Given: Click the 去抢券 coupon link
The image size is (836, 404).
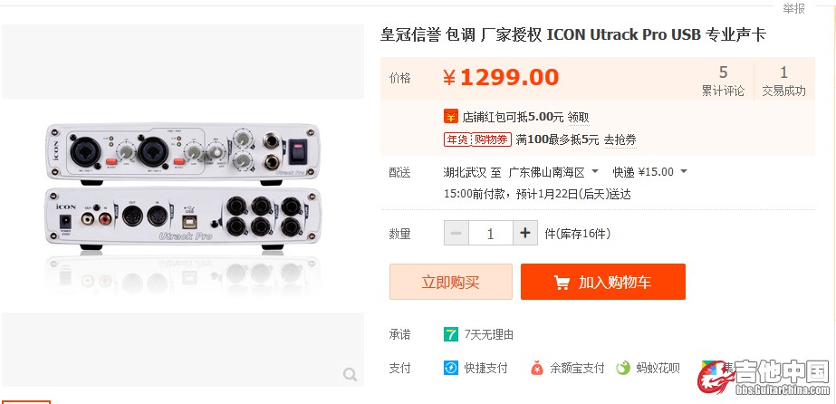Looking at the screenshot, I should pos(620,140).
